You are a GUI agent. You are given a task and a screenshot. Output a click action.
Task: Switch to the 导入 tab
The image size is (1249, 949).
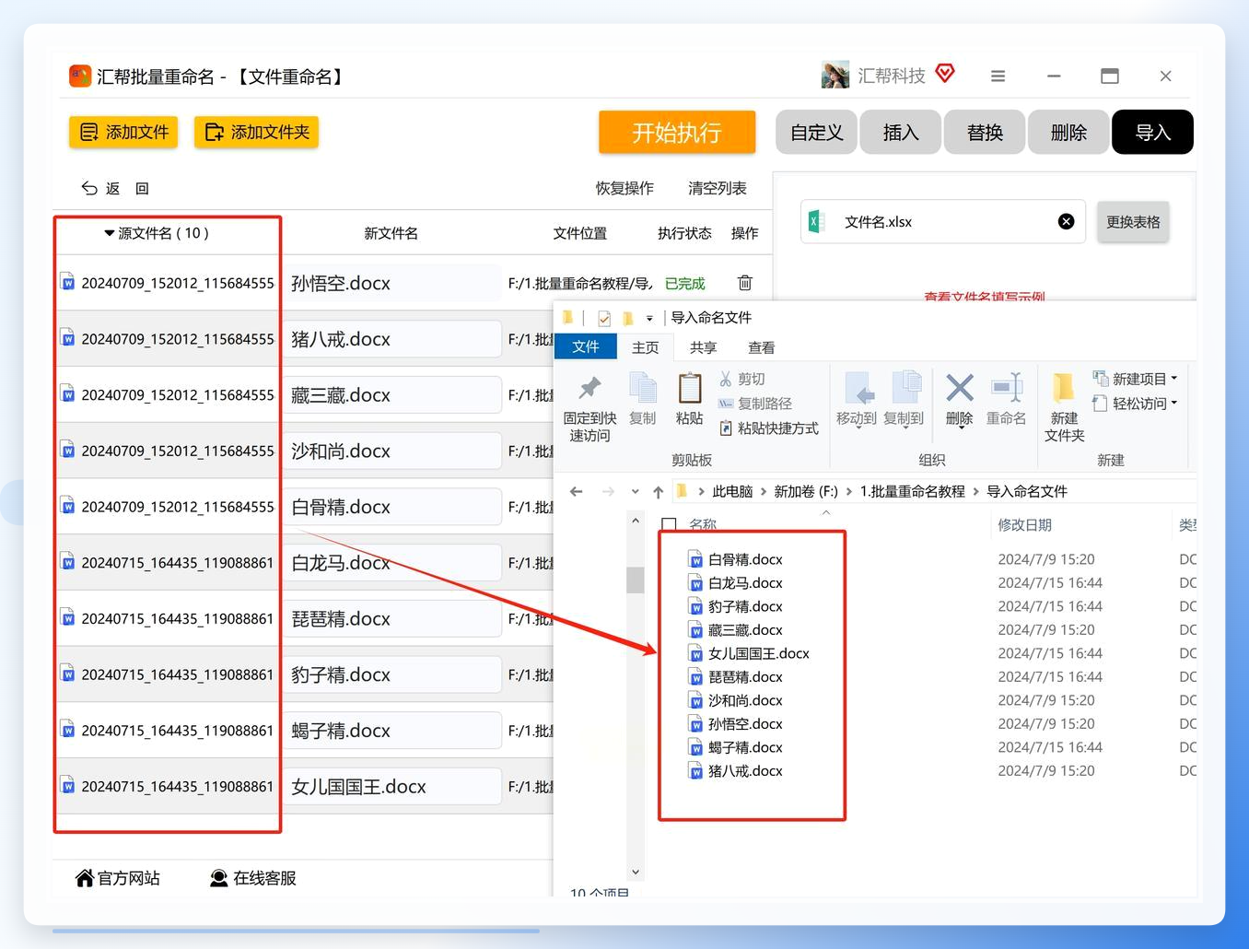click(x=1152, y=133)
